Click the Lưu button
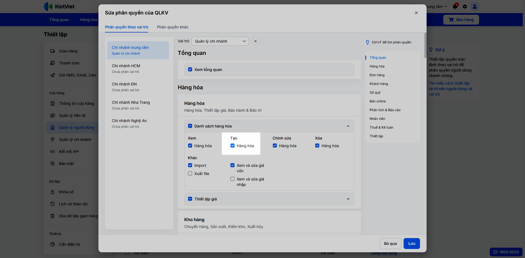 [412, 244]
